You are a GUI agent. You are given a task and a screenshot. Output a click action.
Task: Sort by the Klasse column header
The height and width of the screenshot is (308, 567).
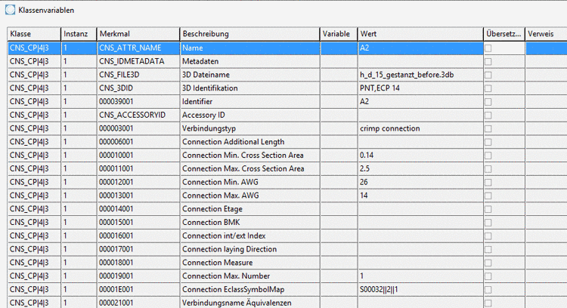[34, 34]
